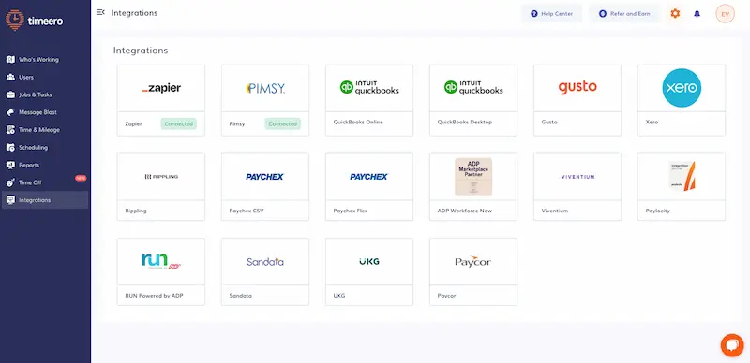Select the Zapier logo card

point(161,88)
